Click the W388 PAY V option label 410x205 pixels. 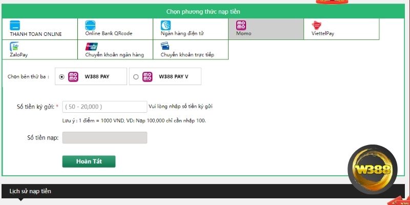(x=173, y=77)
